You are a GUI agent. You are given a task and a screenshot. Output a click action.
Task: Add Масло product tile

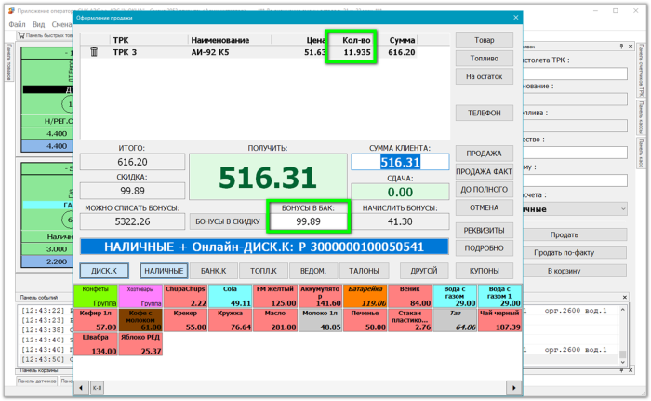(275, 320)
